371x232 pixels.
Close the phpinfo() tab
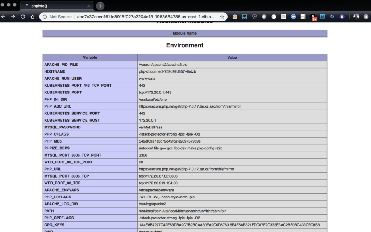[89, 6]
